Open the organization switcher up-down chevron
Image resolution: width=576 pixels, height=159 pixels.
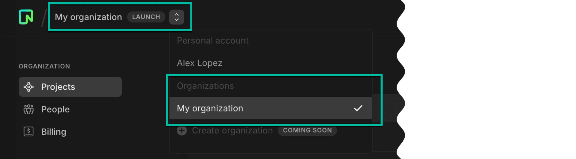click(x=176, y=17)
